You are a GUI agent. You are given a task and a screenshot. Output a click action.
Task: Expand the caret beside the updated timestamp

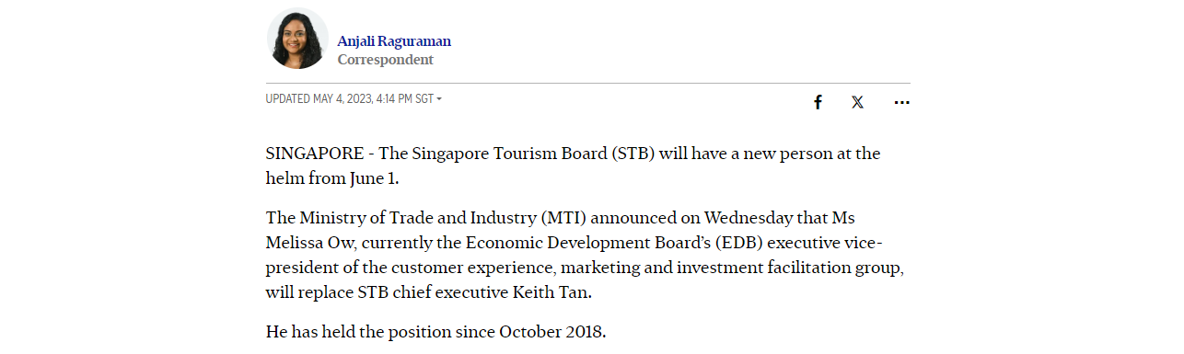439,99
